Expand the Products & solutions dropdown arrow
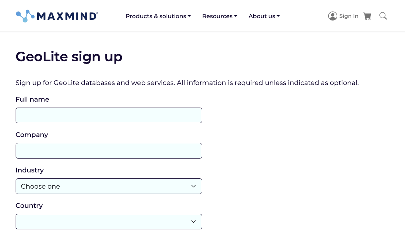This screenshot has width=405, height=234. click(x=189, y=16)
